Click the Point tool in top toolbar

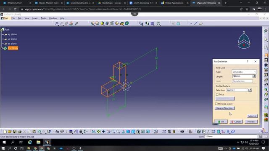pos(191,23)
